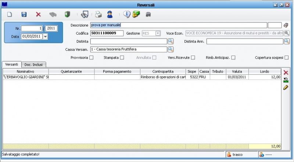Tick the Provvisoria checkbox
Viewport: 294px width, 162px height.
pyautogui.click(x=91, y=57)
